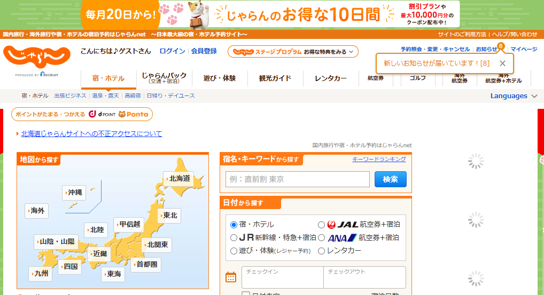Click the チェックアウト date field
Viewport: 544px width, 295px height.
(x=364, y=277)
